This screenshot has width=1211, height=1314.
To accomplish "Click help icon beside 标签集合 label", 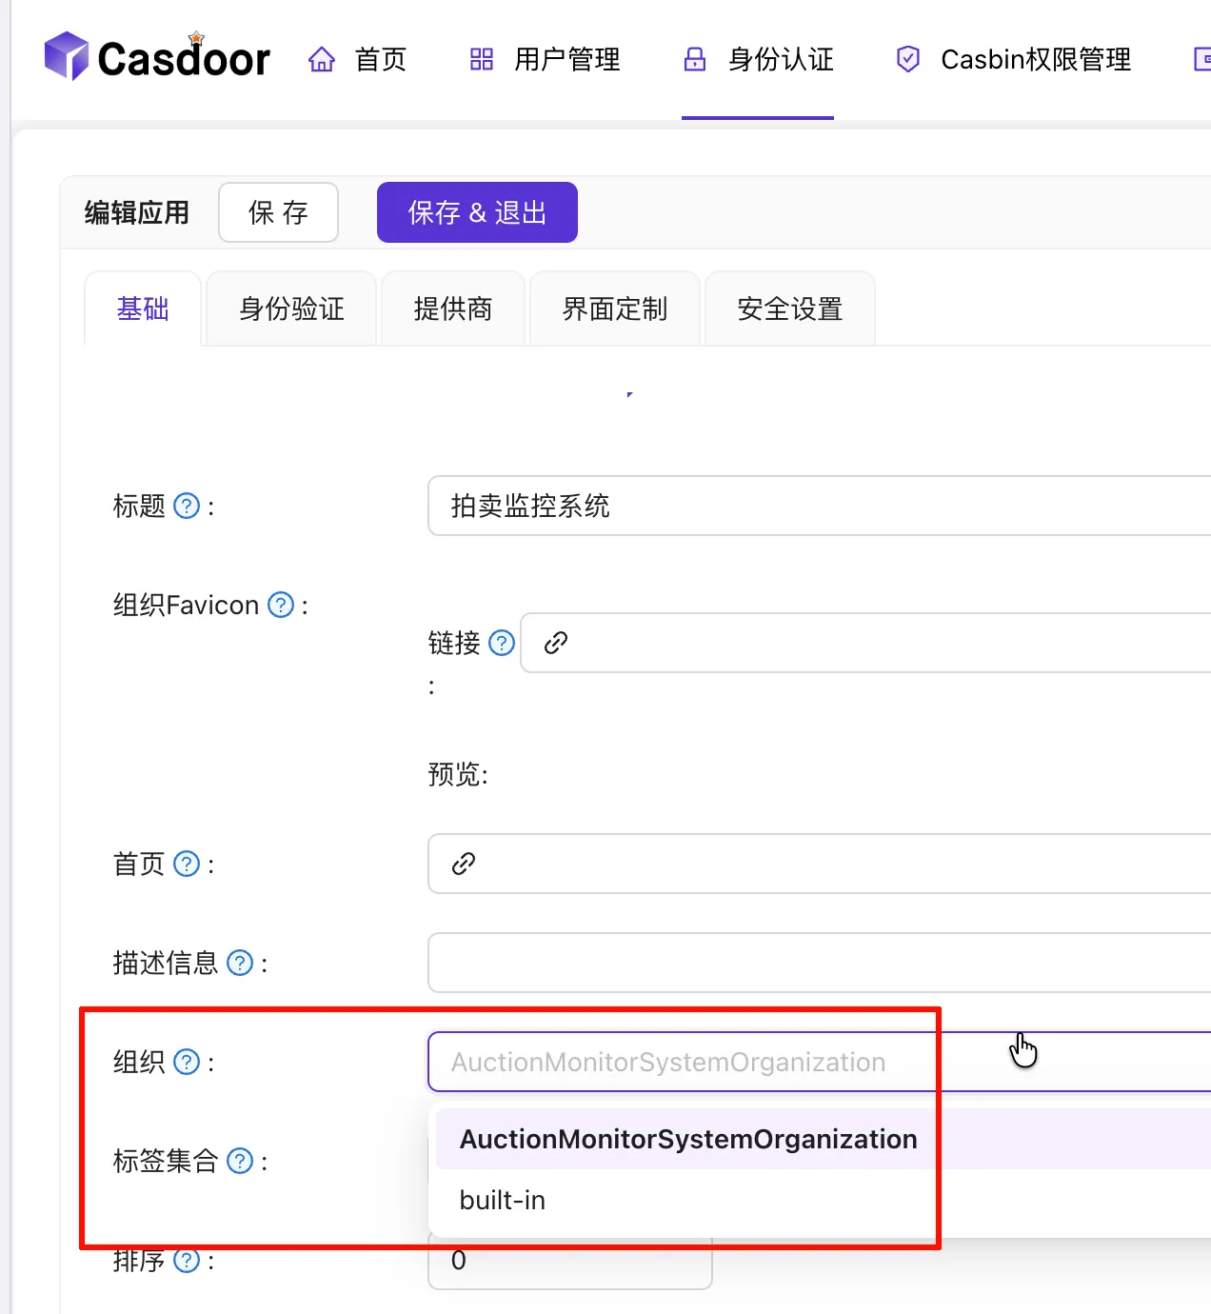I will pyautogui.click(x=240, y=1161).
